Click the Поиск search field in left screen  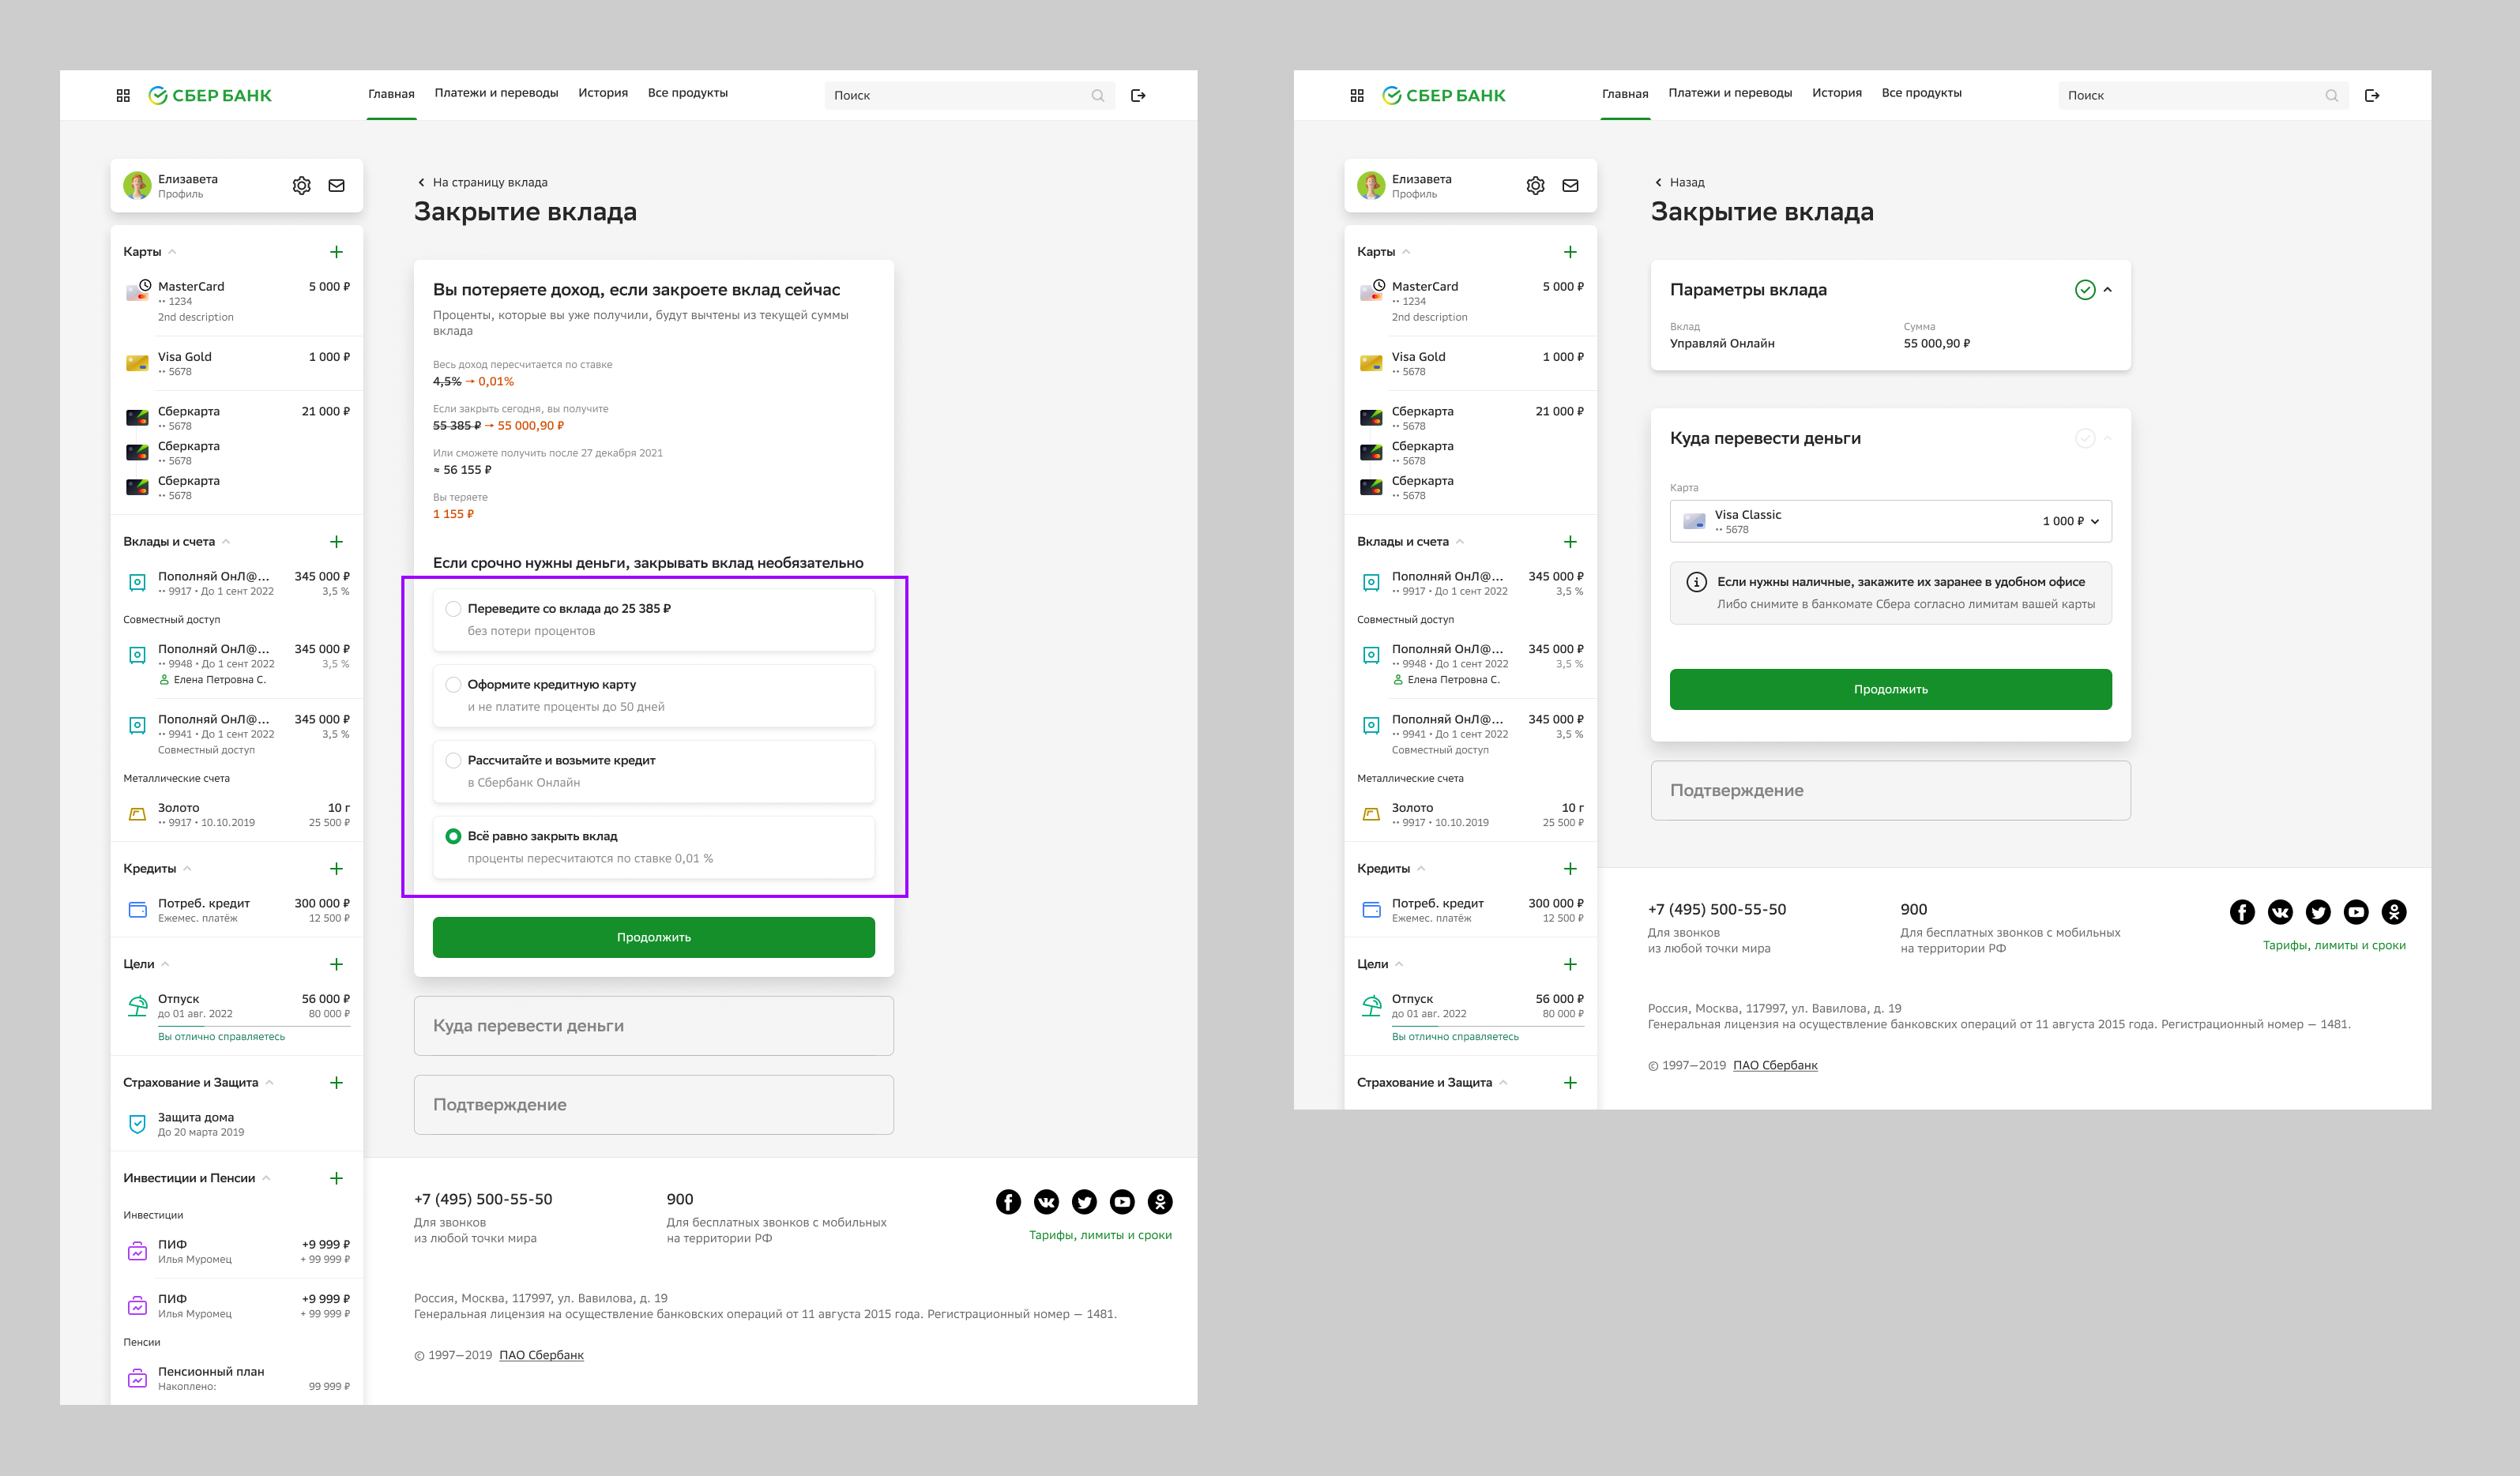coord(960,96)
